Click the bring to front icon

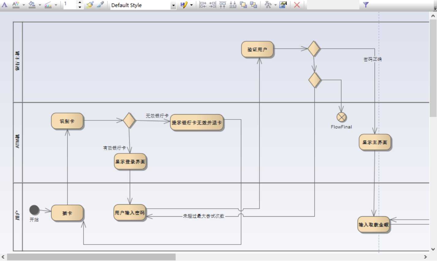pyautogui.click(x=243, y=5)
